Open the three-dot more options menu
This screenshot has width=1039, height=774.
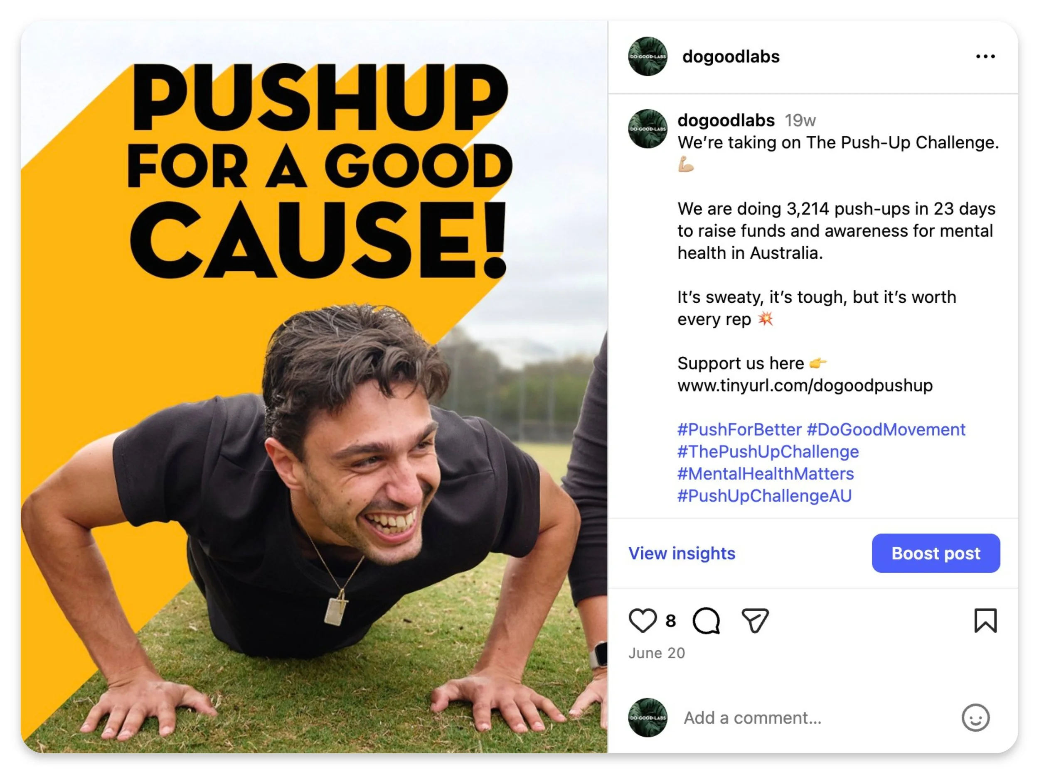pos(985,56)
